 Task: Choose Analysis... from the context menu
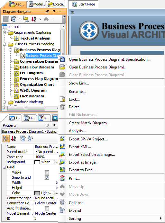point(77,131)
